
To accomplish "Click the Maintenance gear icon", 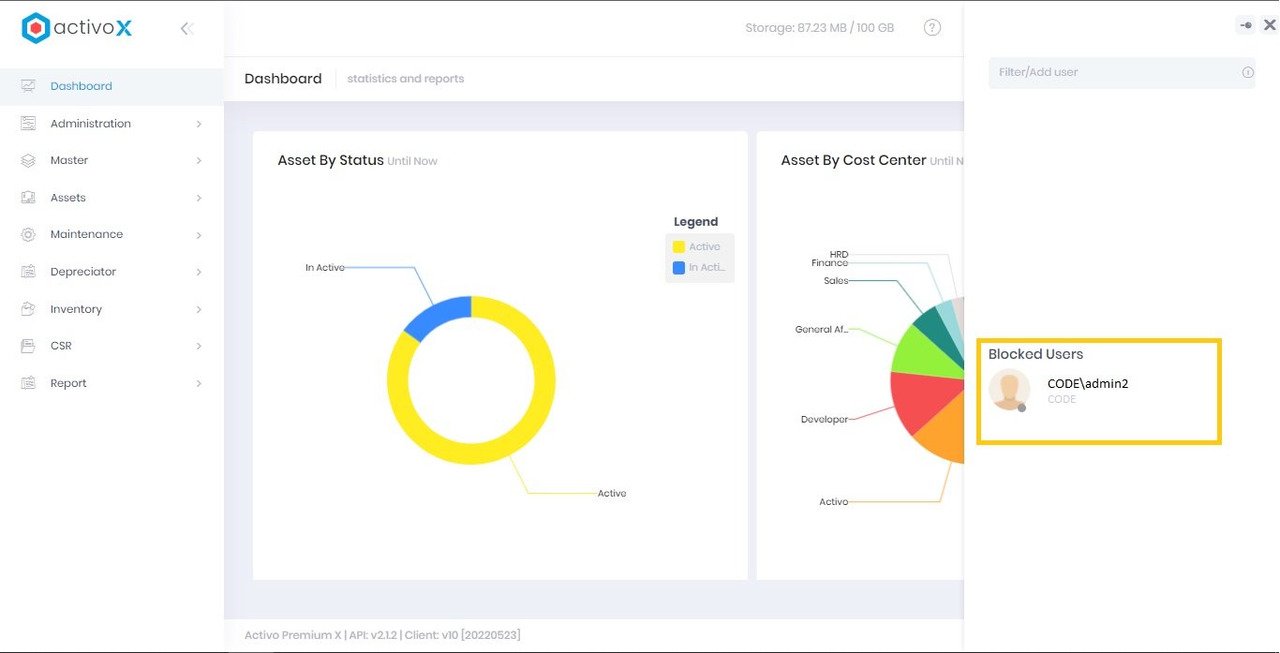I will [28, 234].
